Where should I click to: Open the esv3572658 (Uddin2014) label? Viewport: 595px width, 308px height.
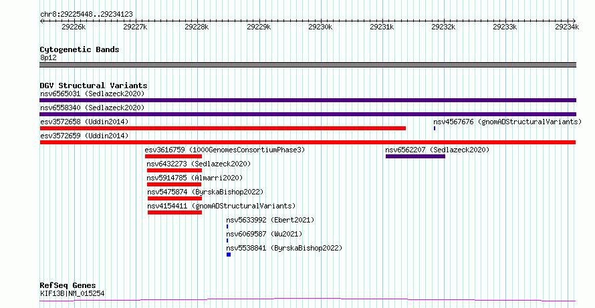pyautogui.click(x=84, y=122)
